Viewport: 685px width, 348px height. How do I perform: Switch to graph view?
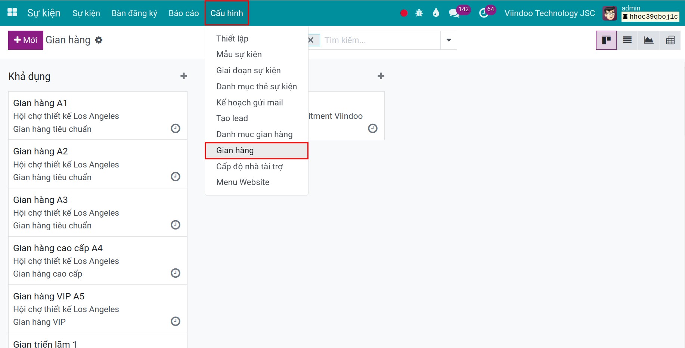649,40
